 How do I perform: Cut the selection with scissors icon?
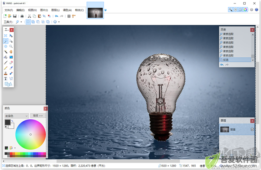[30, 16]
